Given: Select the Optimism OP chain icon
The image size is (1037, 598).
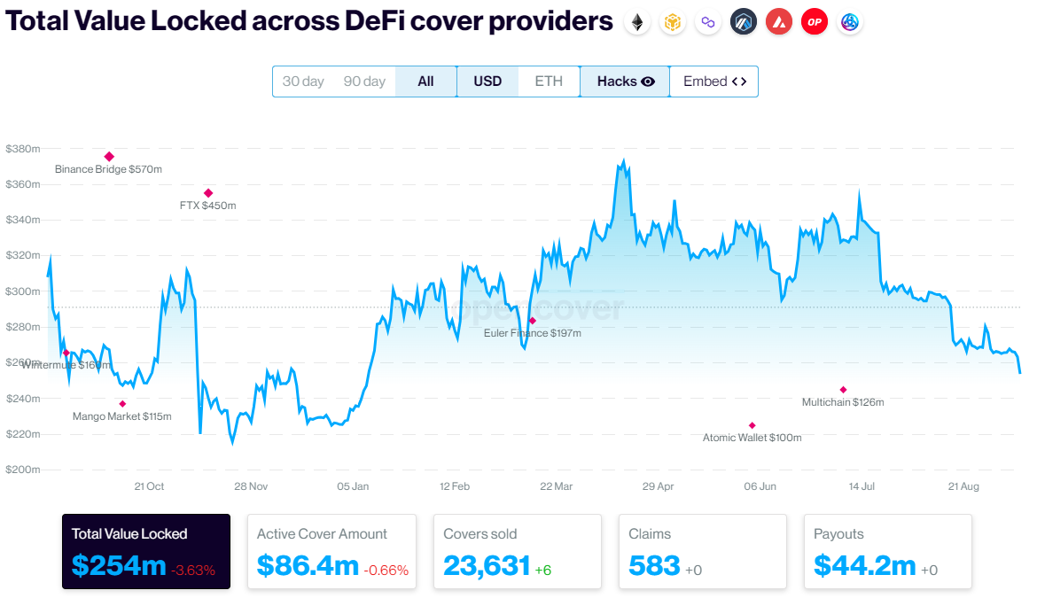Looking at the screenshot, I should (x=815, y=22).
